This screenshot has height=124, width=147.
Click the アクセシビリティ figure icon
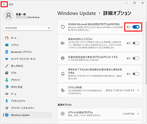click(7, 101)
